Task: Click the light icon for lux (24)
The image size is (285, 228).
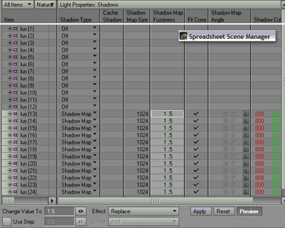Action: coord(16,192)
